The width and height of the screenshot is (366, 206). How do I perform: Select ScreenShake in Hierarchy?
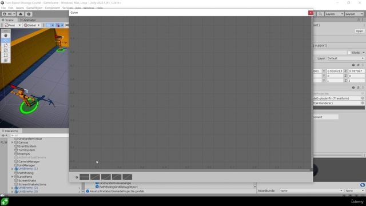(27, 181)
